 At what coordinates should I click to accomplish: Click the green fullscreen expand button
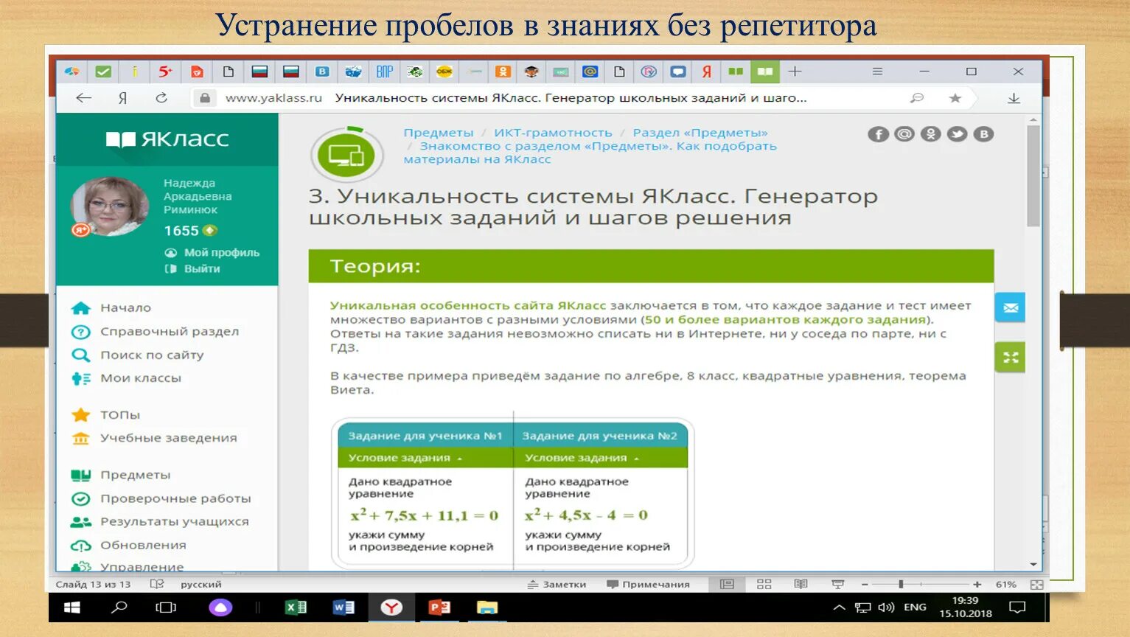1010,358
